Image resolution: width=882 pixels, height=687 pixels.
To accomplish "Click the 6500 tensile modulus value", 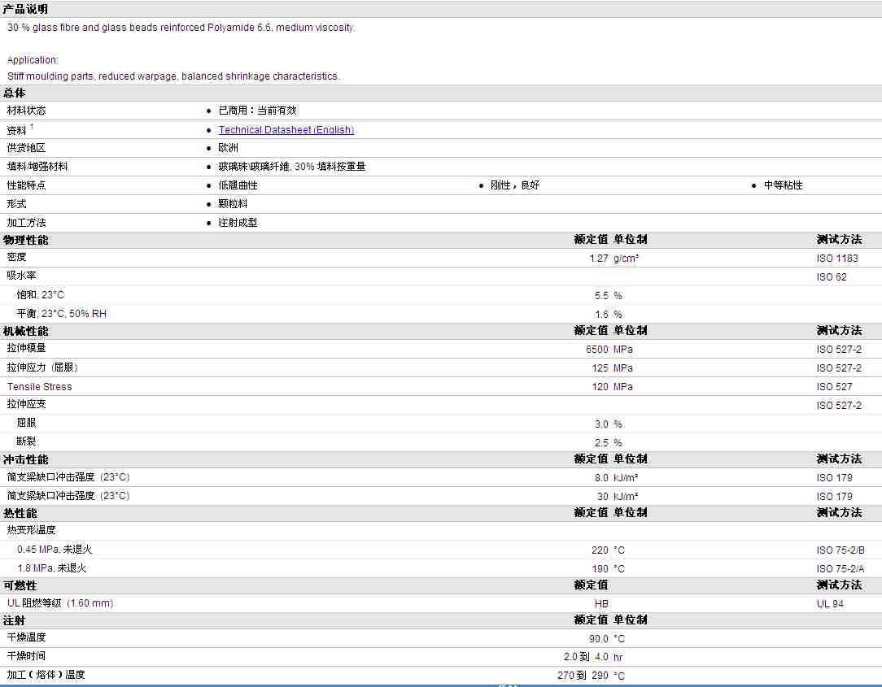I will pos(596,350).
